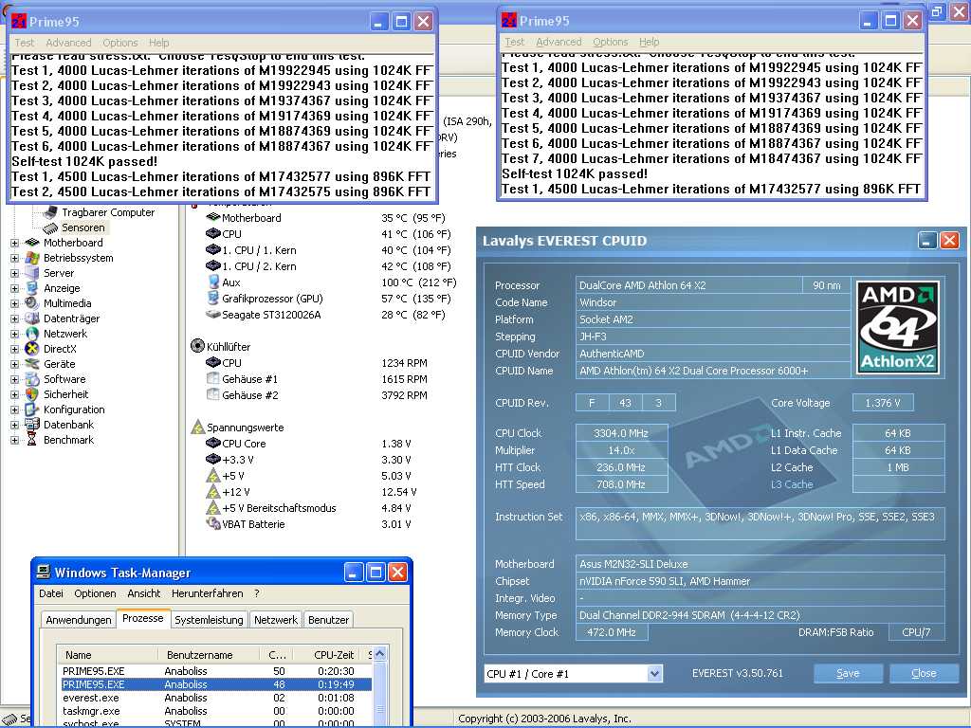Expand the Konfiguration tree node
This screenshot has width=971, height=728.
point(14,409)
